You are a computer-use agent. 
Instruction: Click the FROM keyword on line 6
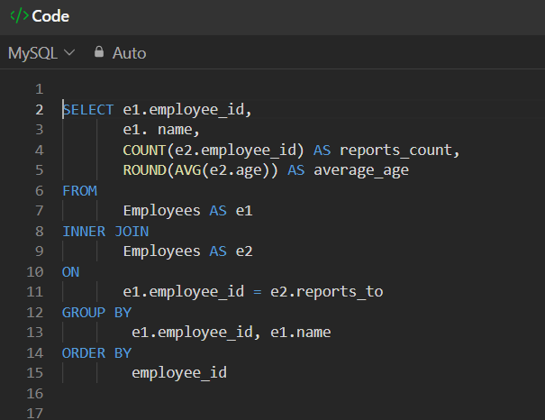(79, 191)
